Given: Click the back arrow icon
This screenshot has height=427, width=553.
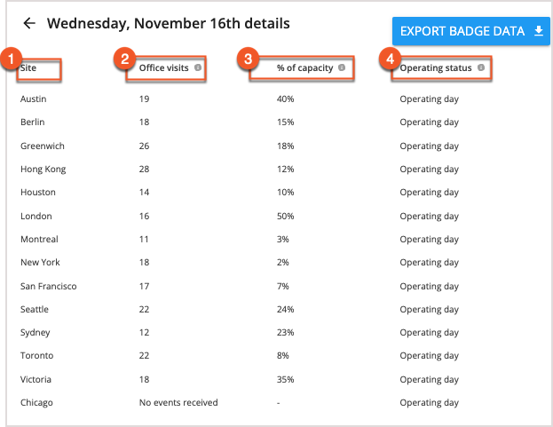Looking at the screenshot, I should (30, 23).
